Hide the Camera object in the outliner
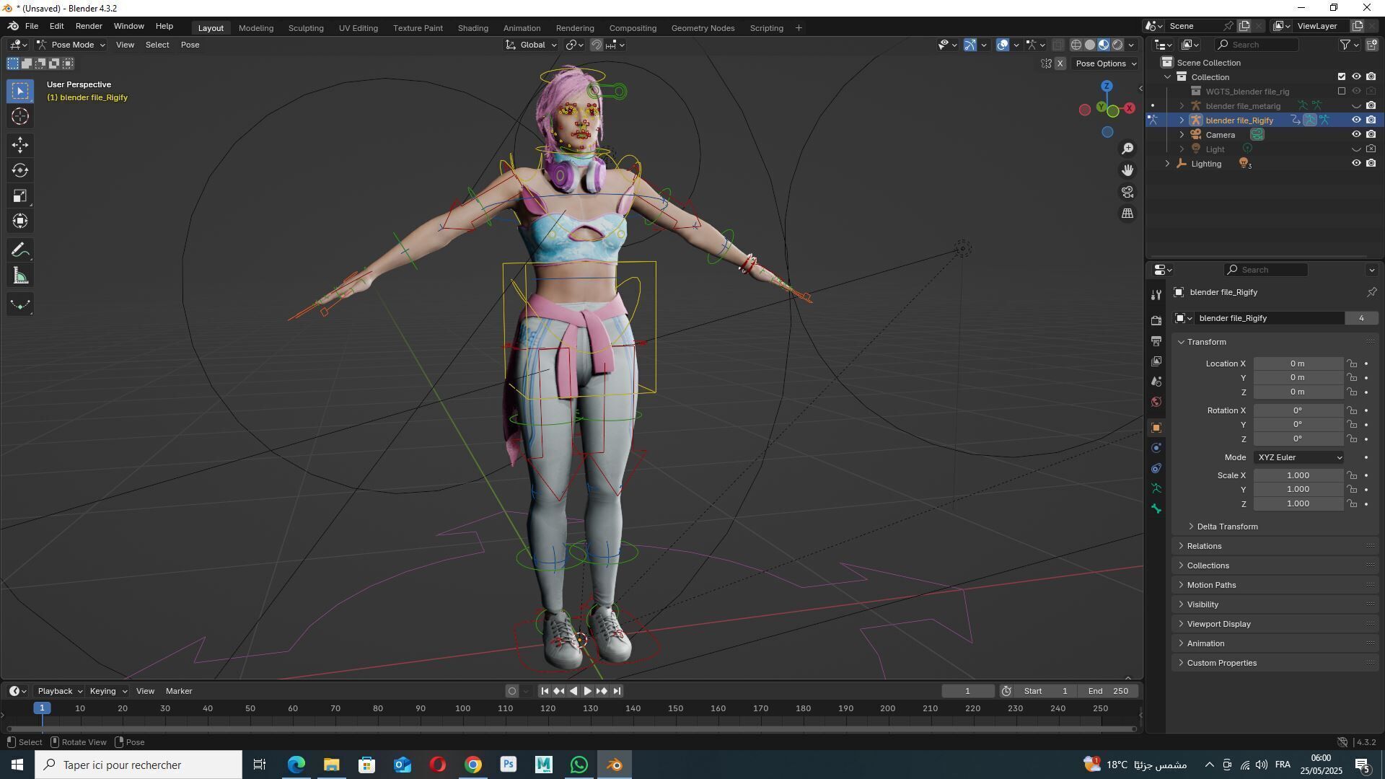 [1356, 135]
